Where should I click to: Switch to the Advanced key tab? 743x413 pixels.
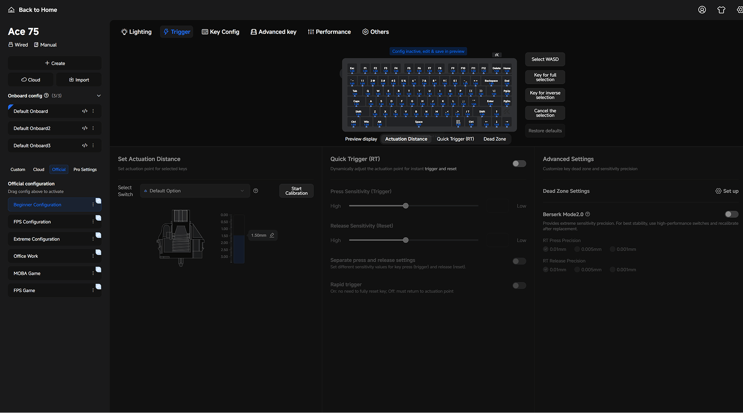273,32
